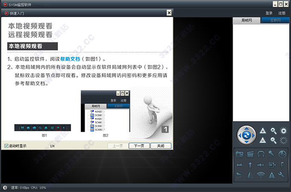Open wireless settings with the WiFi icon

261,175
